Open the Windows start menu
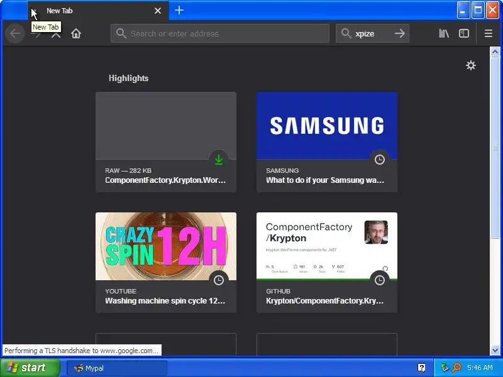The width and height of the screenshot is (503, 377). pos(30,368)
